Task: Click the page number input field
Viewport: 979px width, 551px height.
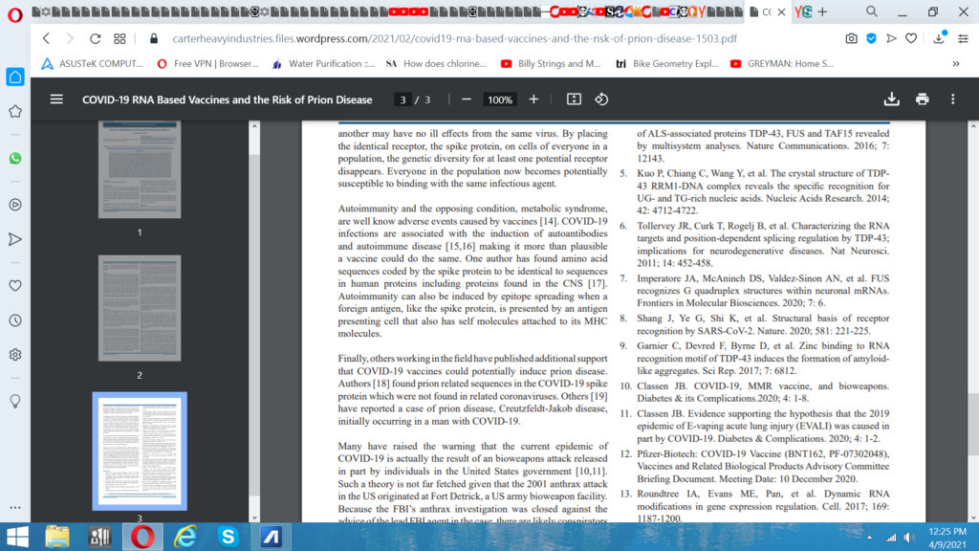Action: coord(403,99)
